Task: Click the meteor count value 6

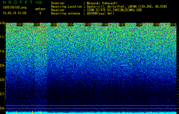Action: (x=40, y=13)
